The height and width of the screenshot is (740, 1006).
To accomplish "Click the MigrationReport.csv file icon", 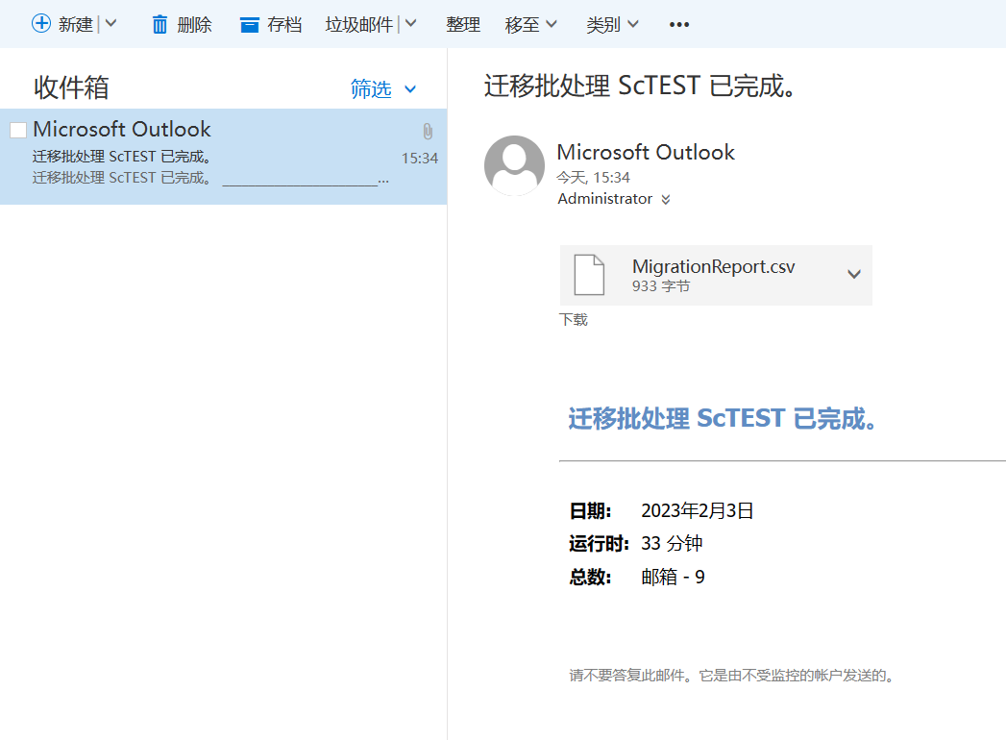I will coord(589,275).
